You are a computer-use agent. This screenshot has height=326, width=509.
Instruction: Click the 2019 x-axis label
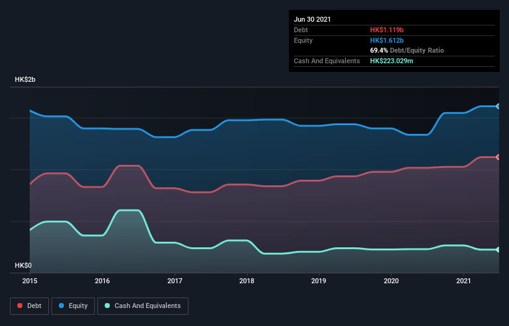click(319, 281)
